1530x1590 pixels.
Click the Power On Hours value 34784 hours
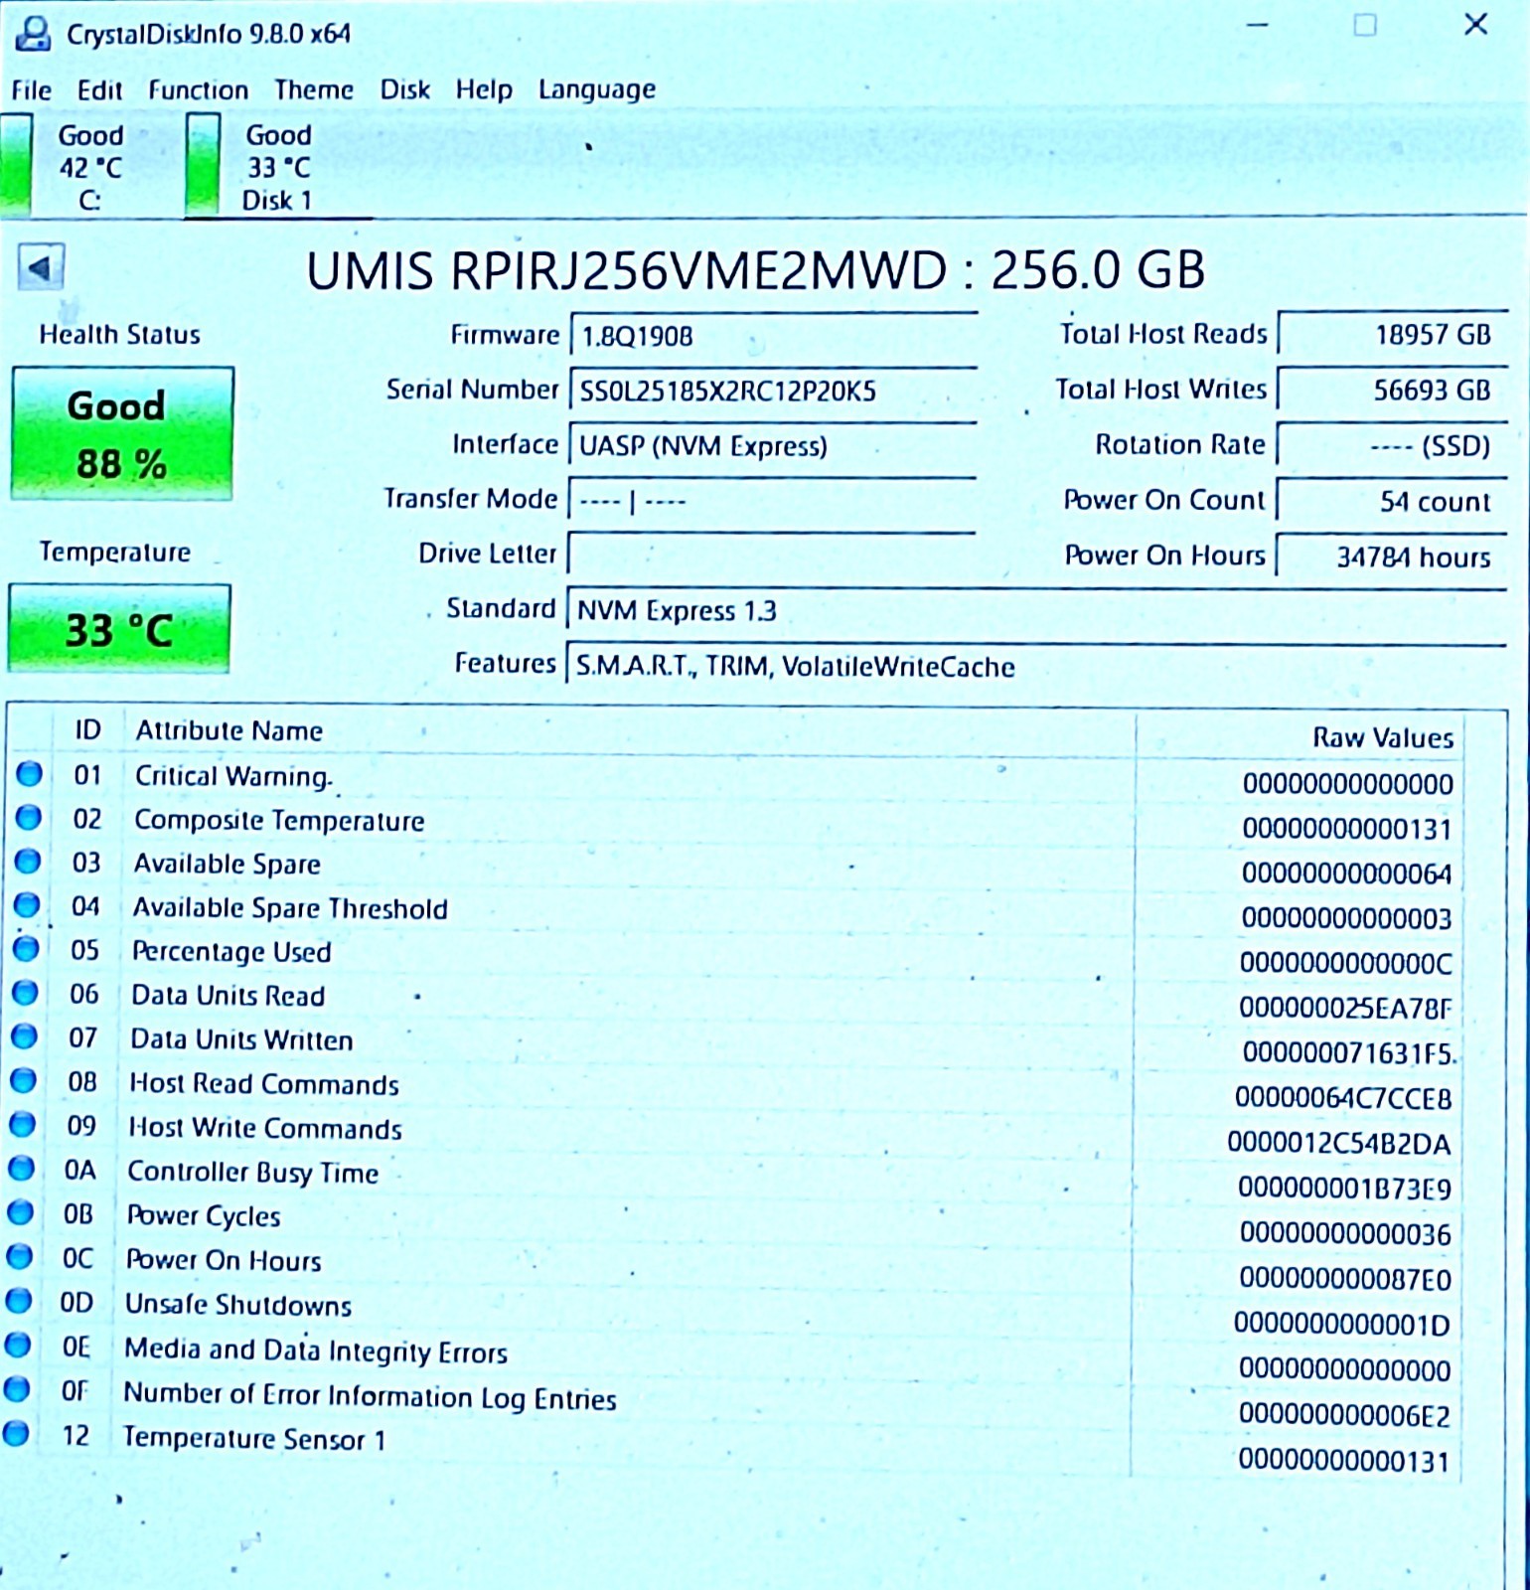1392,556
